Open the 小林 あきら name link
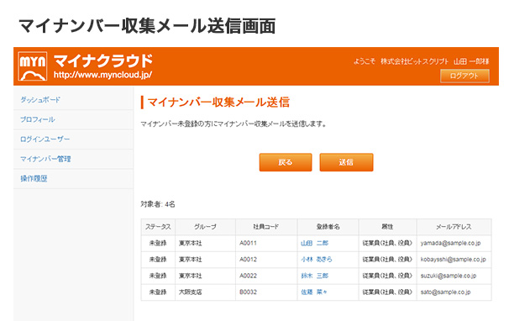The width and height of the screenshot is (509, 321). 317,260
